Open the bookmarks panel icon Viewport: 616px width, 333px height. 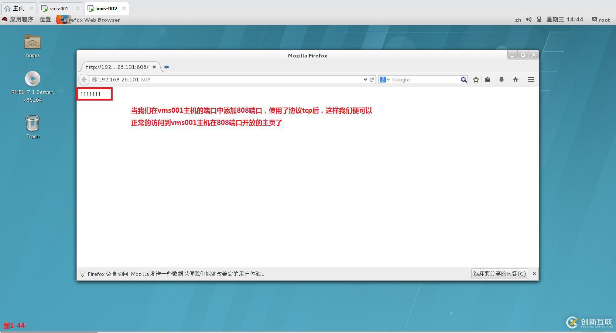pyautogui.click(x=487, y=79)
